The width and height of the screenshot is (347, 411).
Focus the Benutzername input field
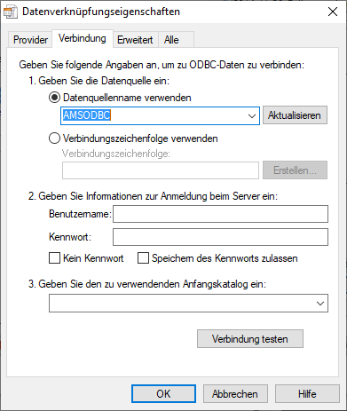[x=220, y=214]
